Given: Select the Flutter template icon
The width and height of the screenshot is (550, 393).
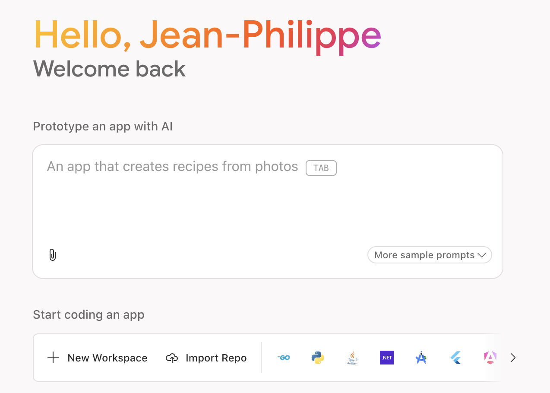Looking at the screenshot, I should click(x=455, y=358).
